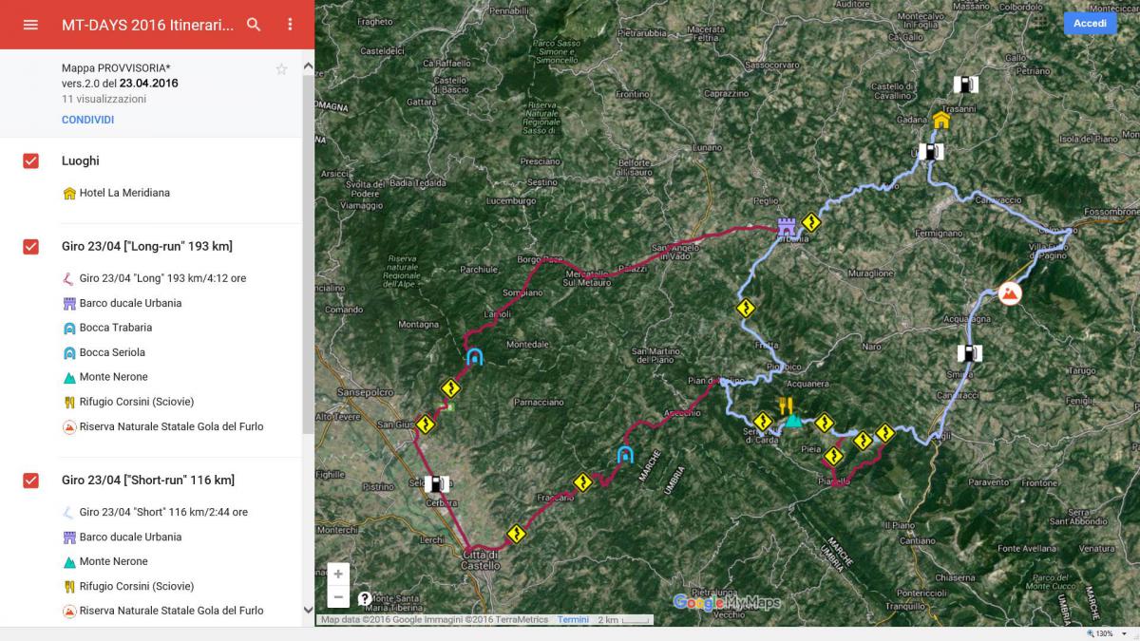Select Hotel La Meridiana list entry
The width and height of the screenshot is (1140, 641).
[x=124, y=193]
